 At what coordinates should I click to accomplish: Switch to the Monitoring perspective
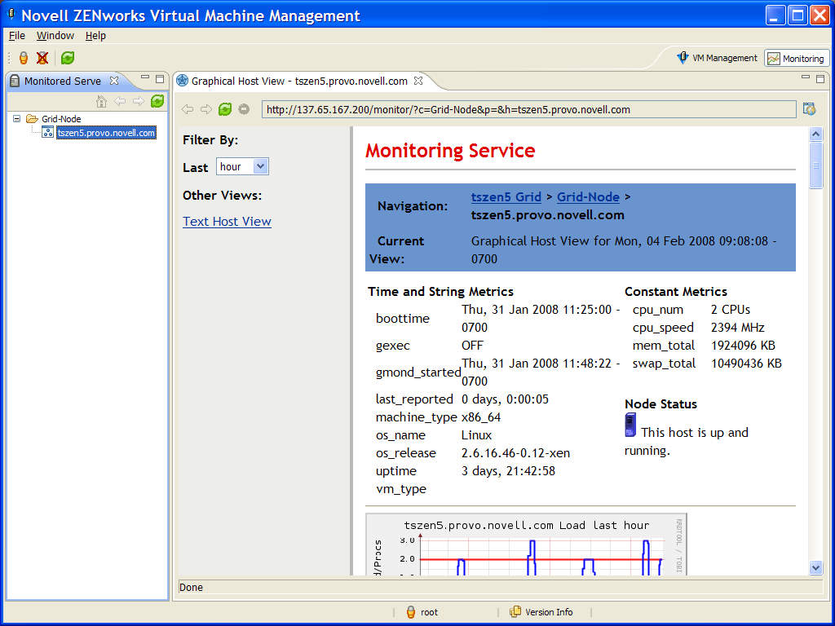(x=796, y=59)
